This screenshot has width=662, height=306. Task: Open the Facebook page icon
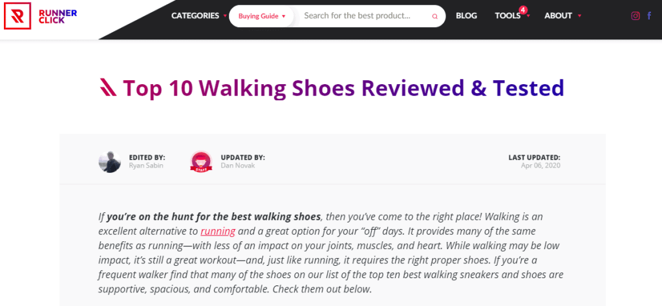[x=649, y=16]
